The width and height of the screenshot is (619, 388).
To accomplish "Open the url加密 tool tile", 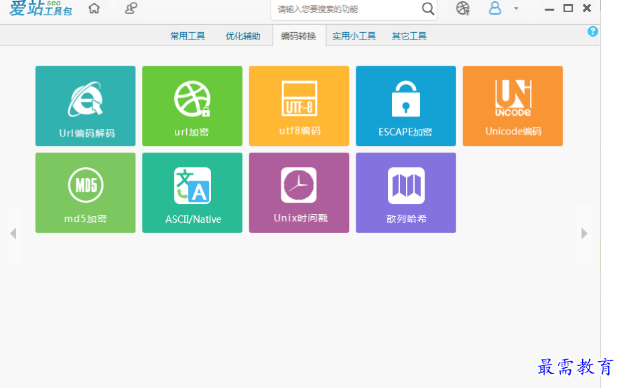I will coord(192,106).
